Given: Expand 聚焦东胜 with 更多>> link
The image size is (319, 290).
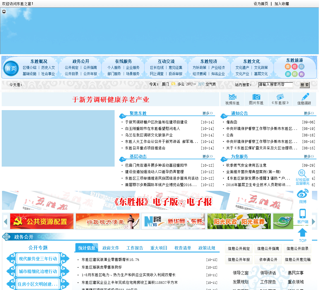Looking at the screenshot, I should 207,113.
